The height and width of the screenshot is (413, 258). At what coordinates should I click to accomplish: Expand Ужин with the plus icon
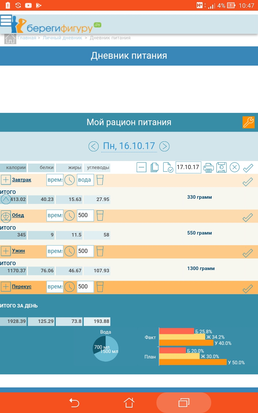pos(6,251)
